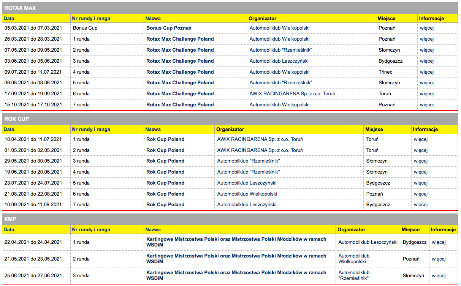Open "więcej" for Rotax Max 2 runda
The height and width of the screenshot is (286, 461).
tap(427, 50)
